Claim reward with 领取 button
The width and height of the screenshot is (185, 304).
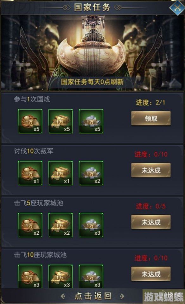151,118
